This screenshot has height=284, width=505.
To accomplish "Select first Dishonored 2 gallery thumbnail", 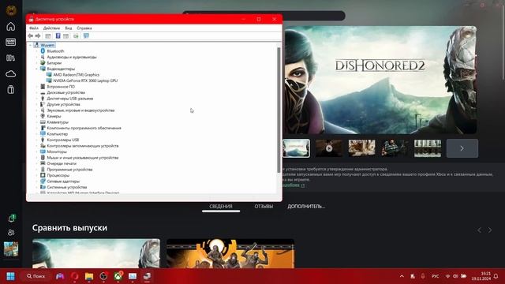I will [x=297, y=148].
